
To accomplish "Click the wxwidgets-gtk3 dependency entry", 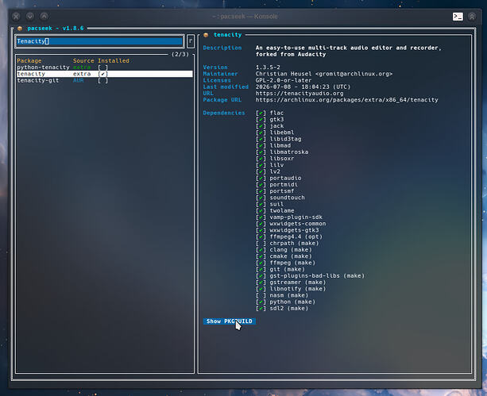I will [294, 230].
